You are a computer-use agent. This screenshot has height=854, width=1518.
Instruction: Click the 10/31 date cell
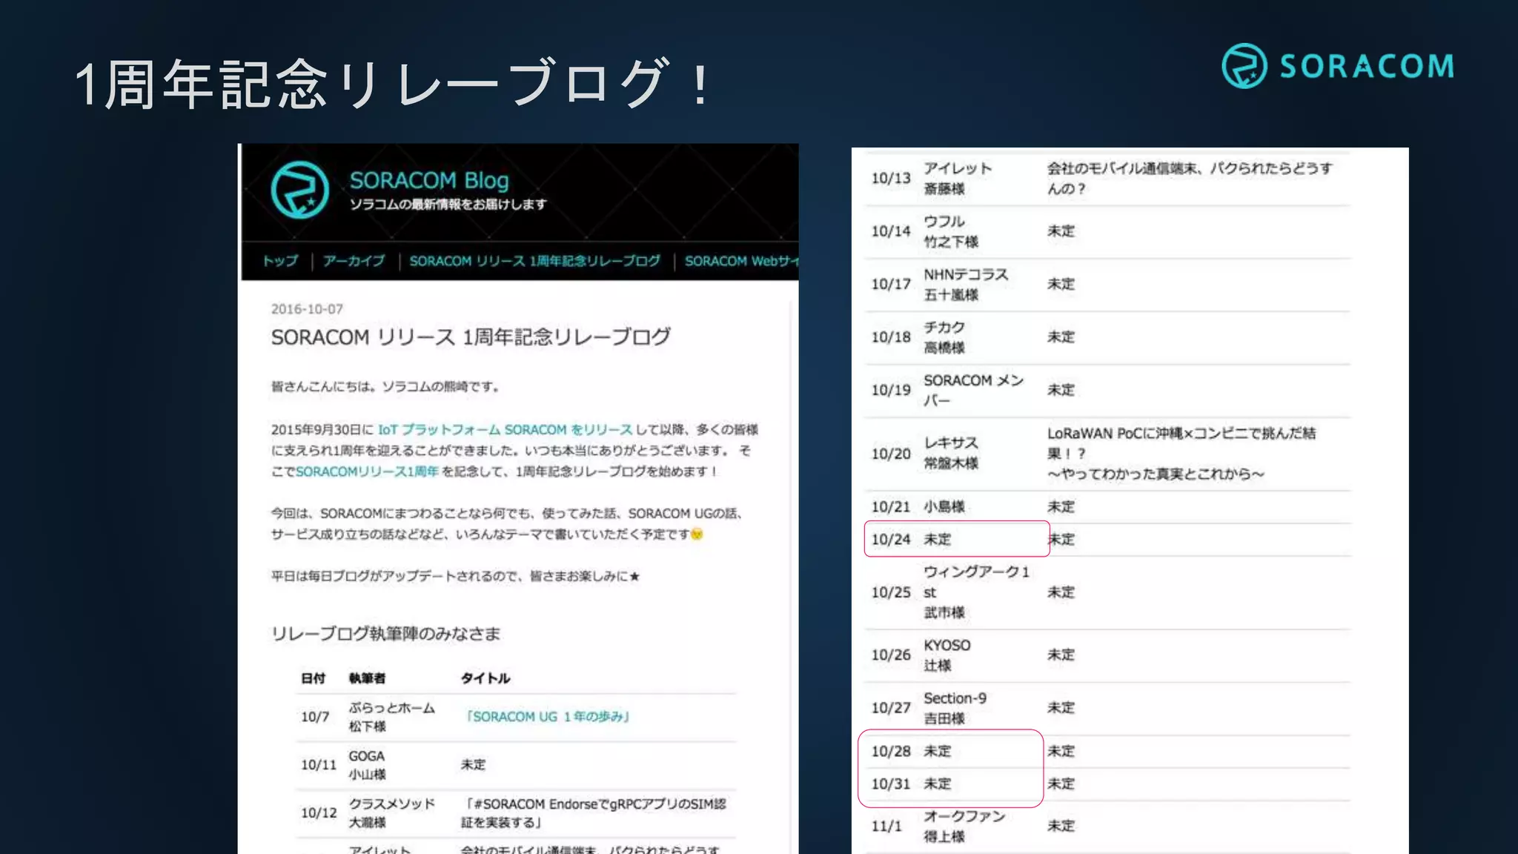[x=891, y=784]
